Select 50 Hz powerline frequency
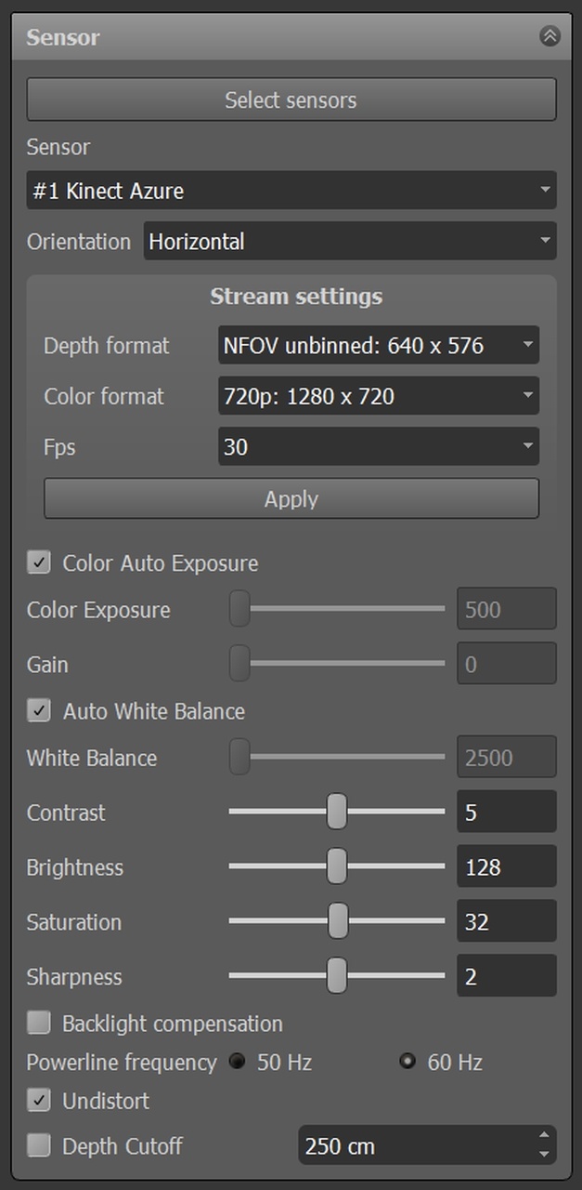 point(238,1062)
